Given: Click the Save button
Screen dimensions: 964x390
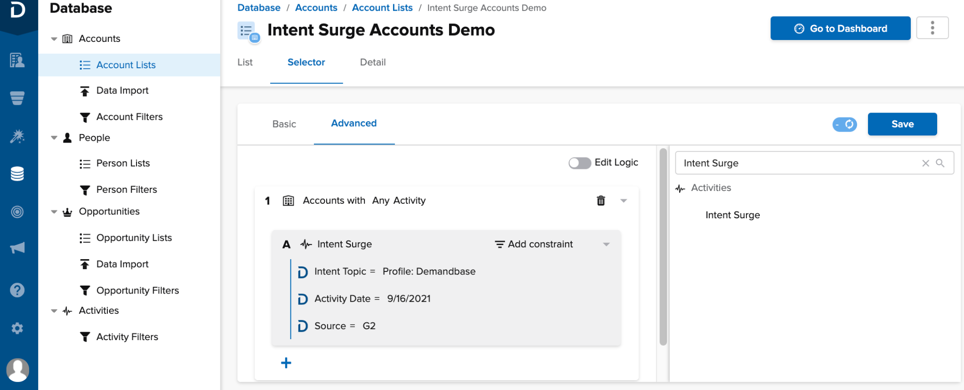Looking at the screenshot, I should 902,124.
